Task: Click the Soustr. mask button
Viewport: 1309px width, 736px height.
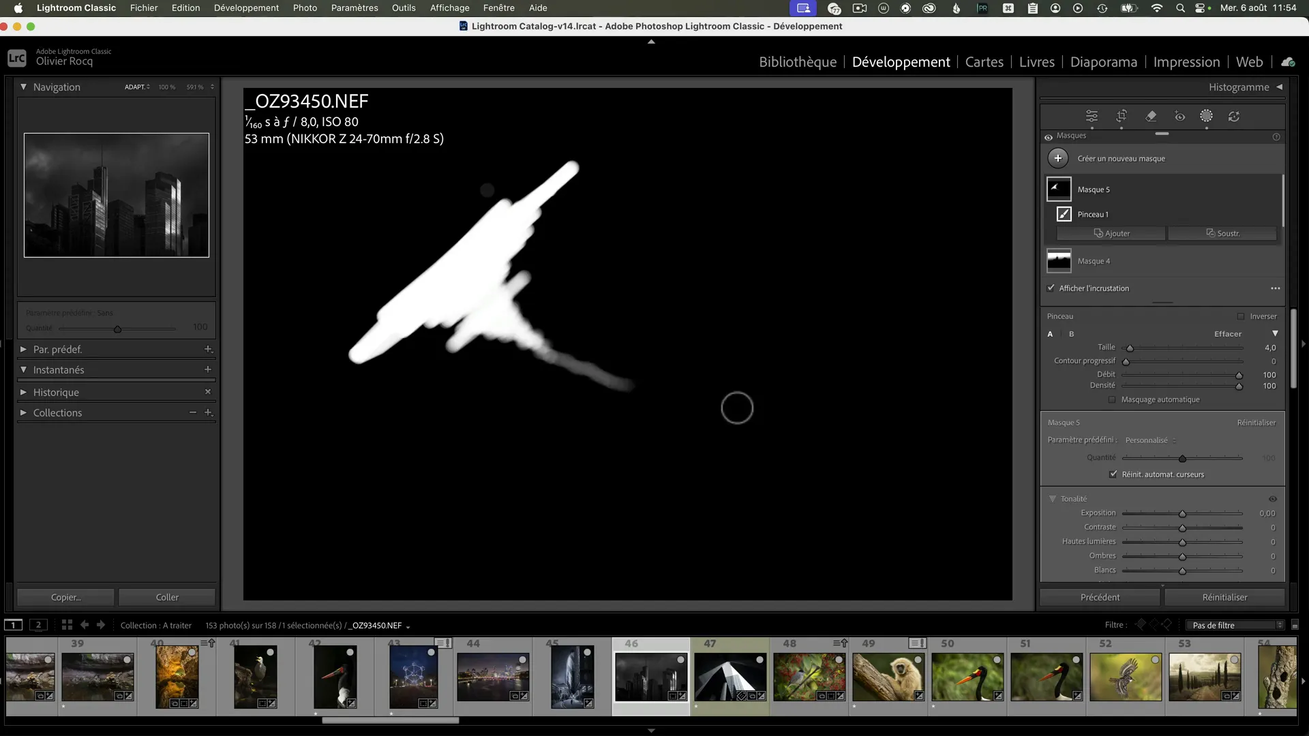Action: 1222,233
